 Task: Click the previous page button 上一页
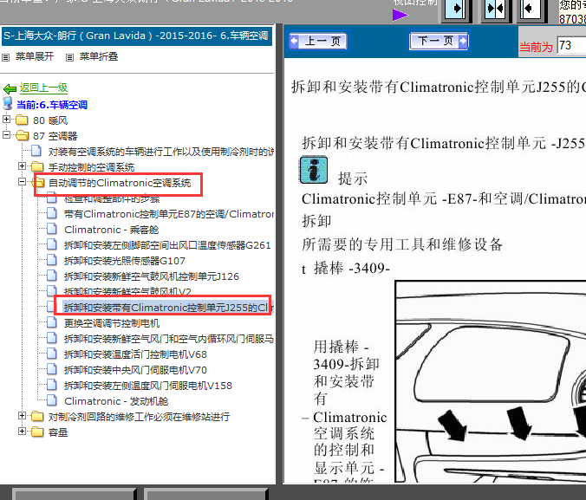click(319, 41)
